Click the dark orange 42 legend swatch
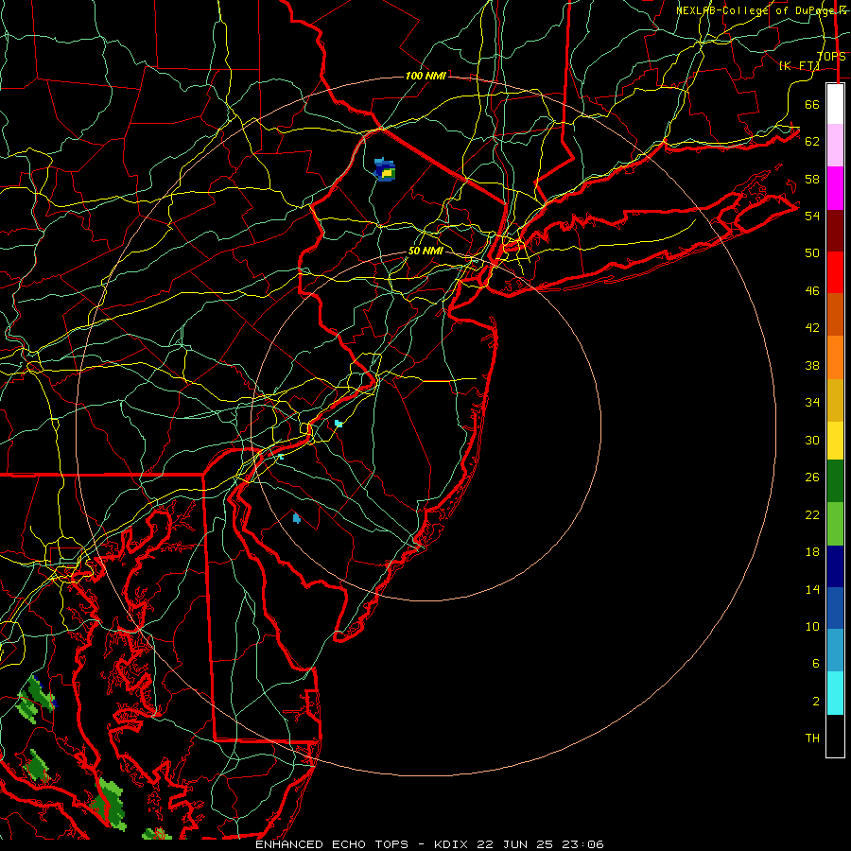851x851 pixels. click(835, 314)
